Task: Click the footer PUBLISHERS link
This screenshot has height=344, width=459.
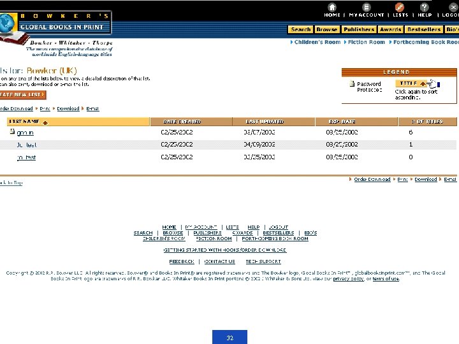Action: 207,233
